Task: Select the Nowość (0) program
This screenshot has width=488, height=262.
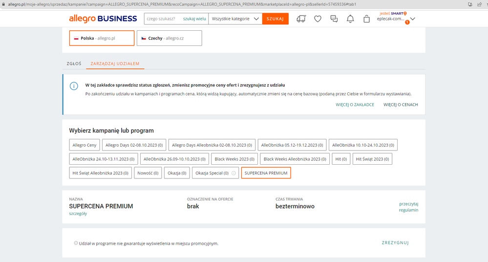Action: pos(148,173)
